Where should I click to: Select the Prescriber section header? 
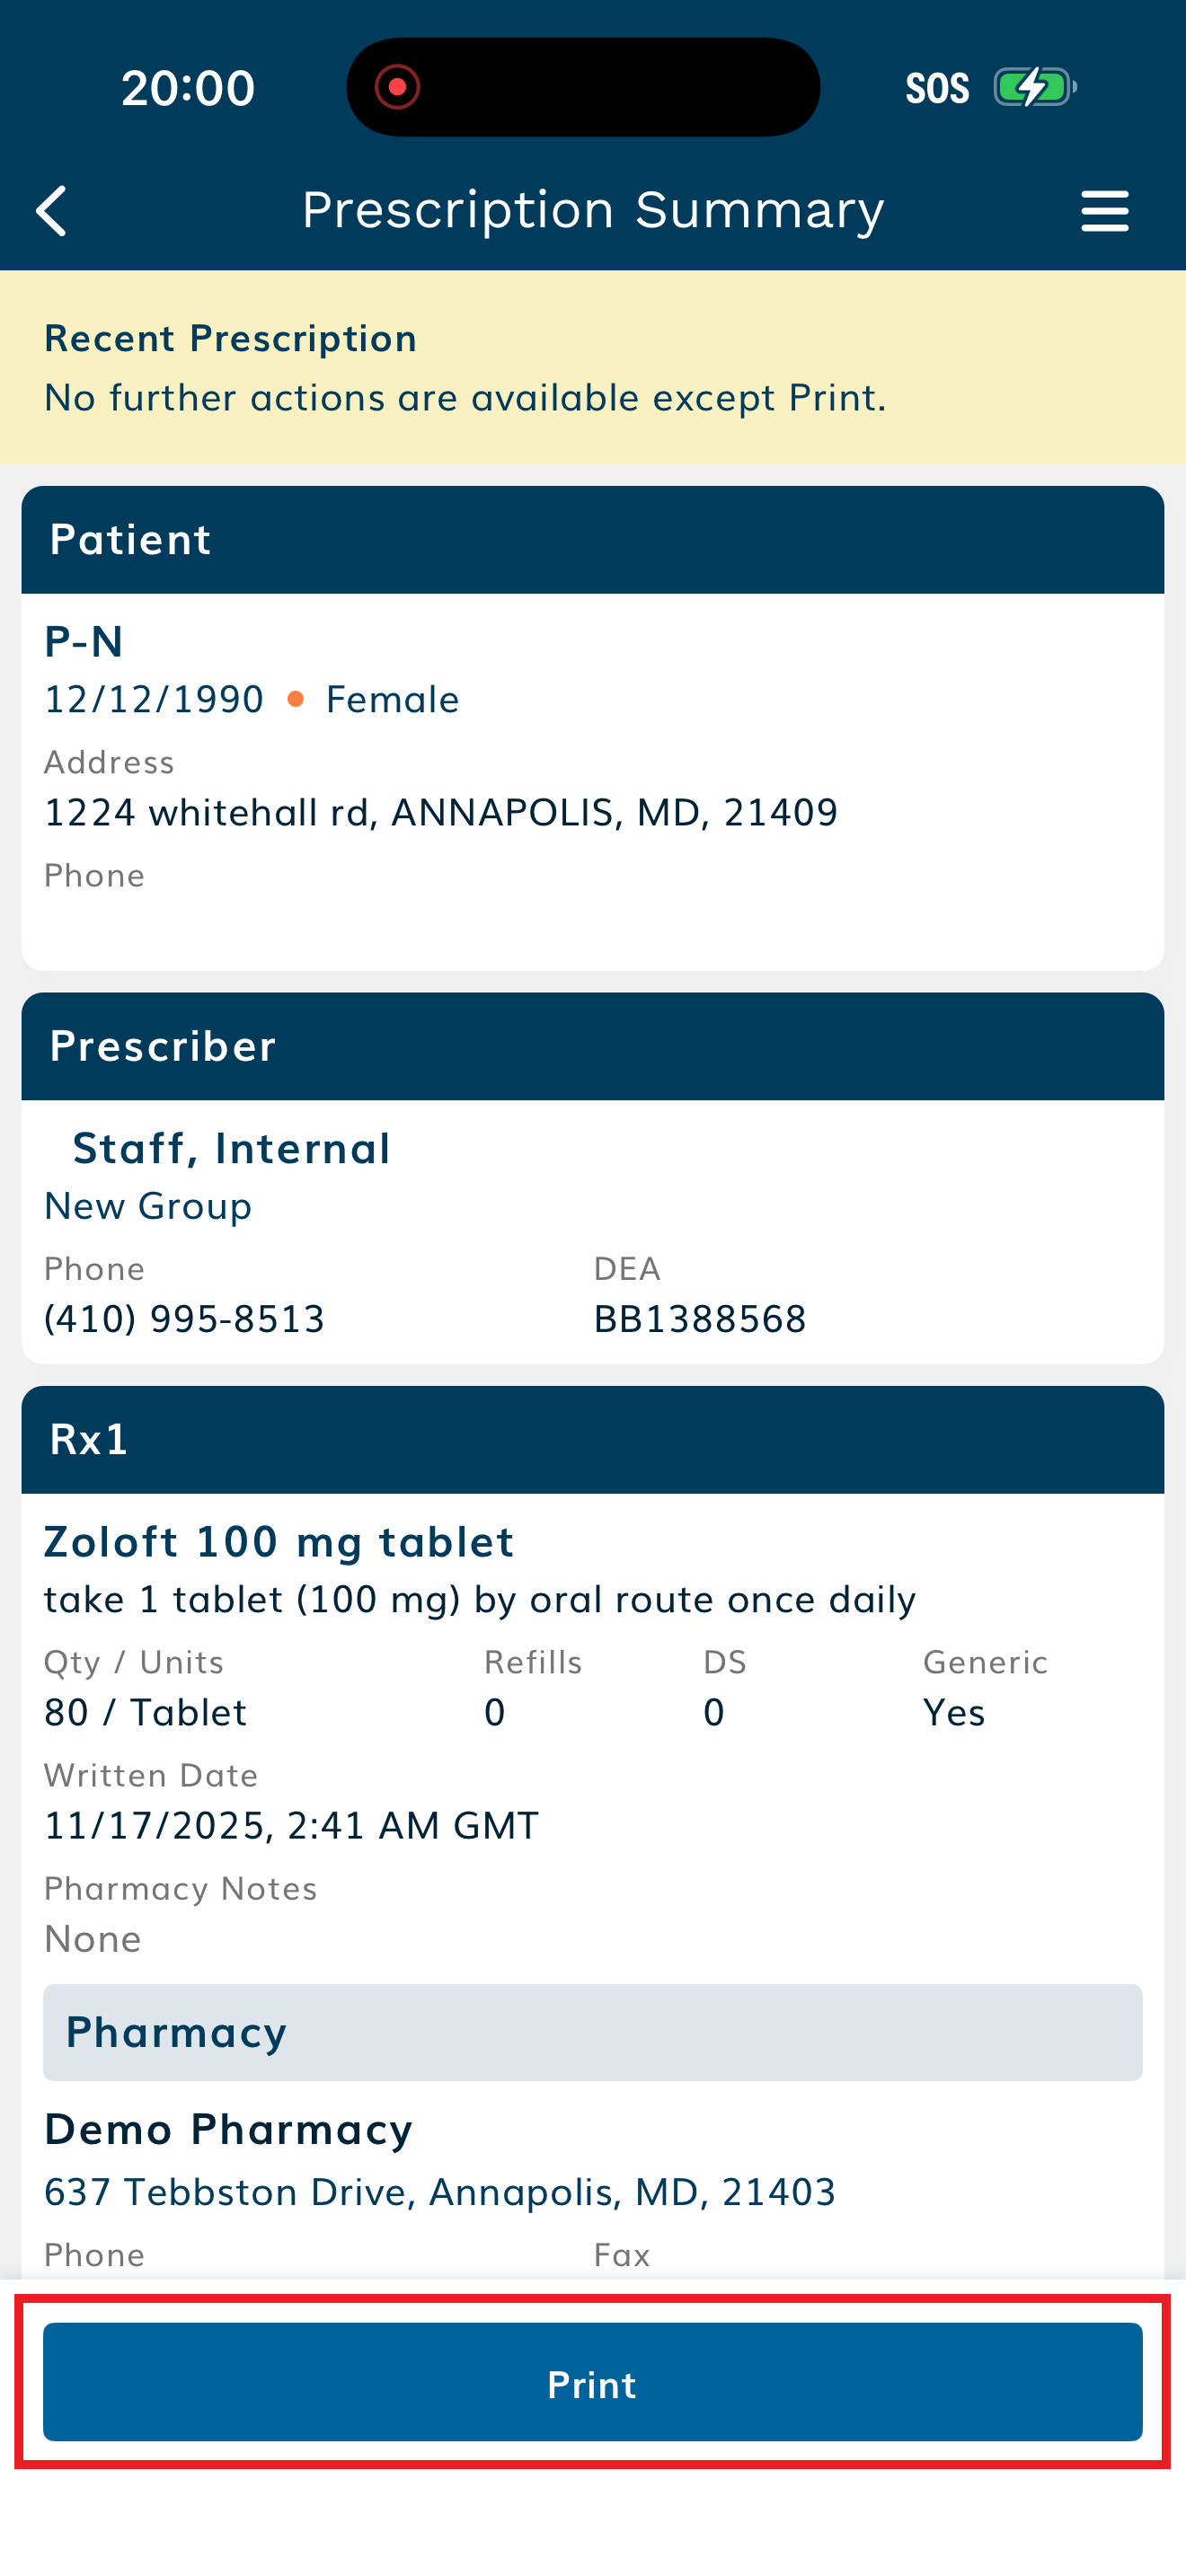592,1046
